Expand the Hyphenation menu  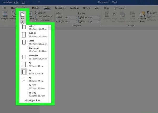coord(43,20)
